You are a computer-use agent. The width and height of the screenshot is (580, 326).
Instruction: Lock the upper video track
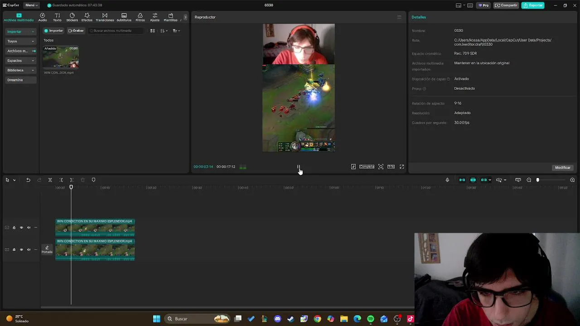[14, 227]
